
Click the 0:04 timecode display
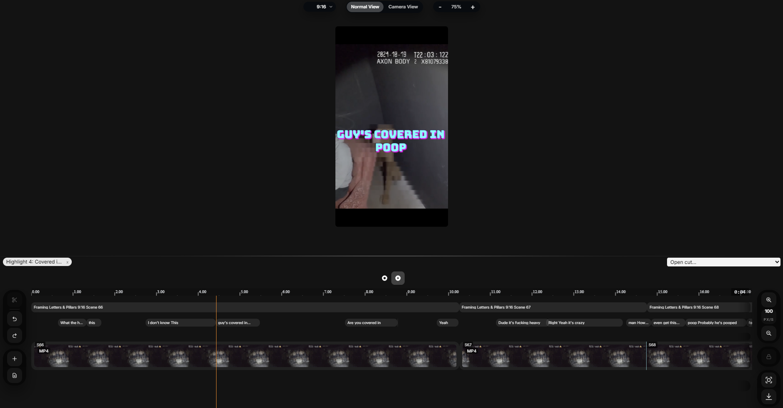pyautogui.click(x=740, y=292)
